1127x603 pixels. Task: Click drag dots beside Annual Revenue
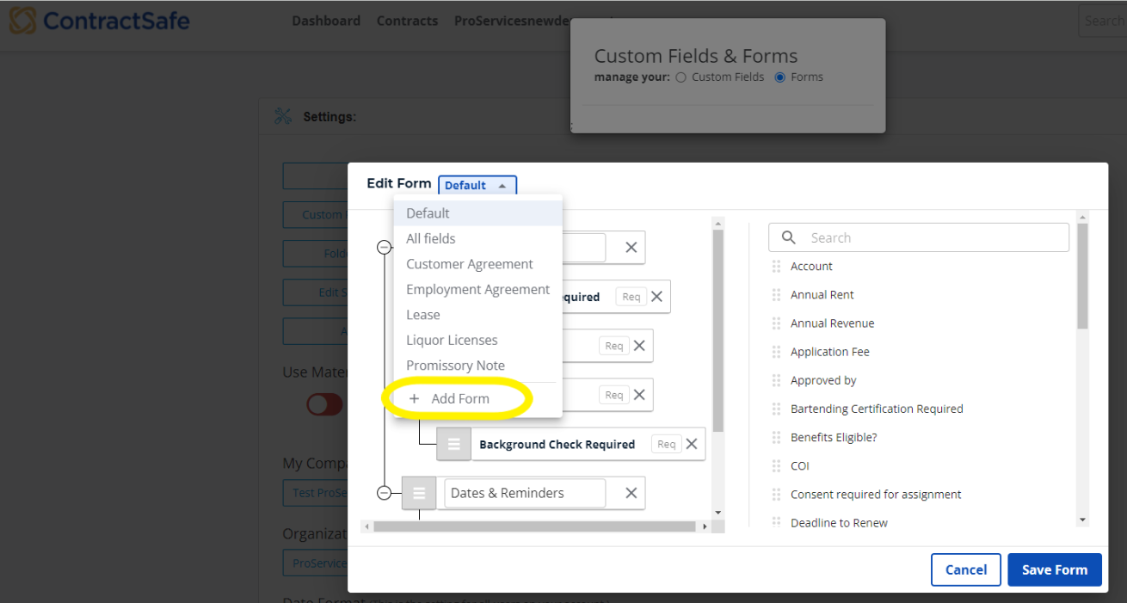point(776,323)
